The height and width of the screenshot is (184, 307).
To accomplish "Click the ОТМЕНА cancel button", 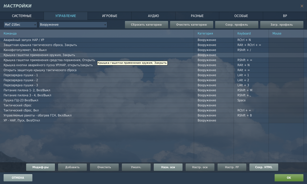I will [18, 178].
